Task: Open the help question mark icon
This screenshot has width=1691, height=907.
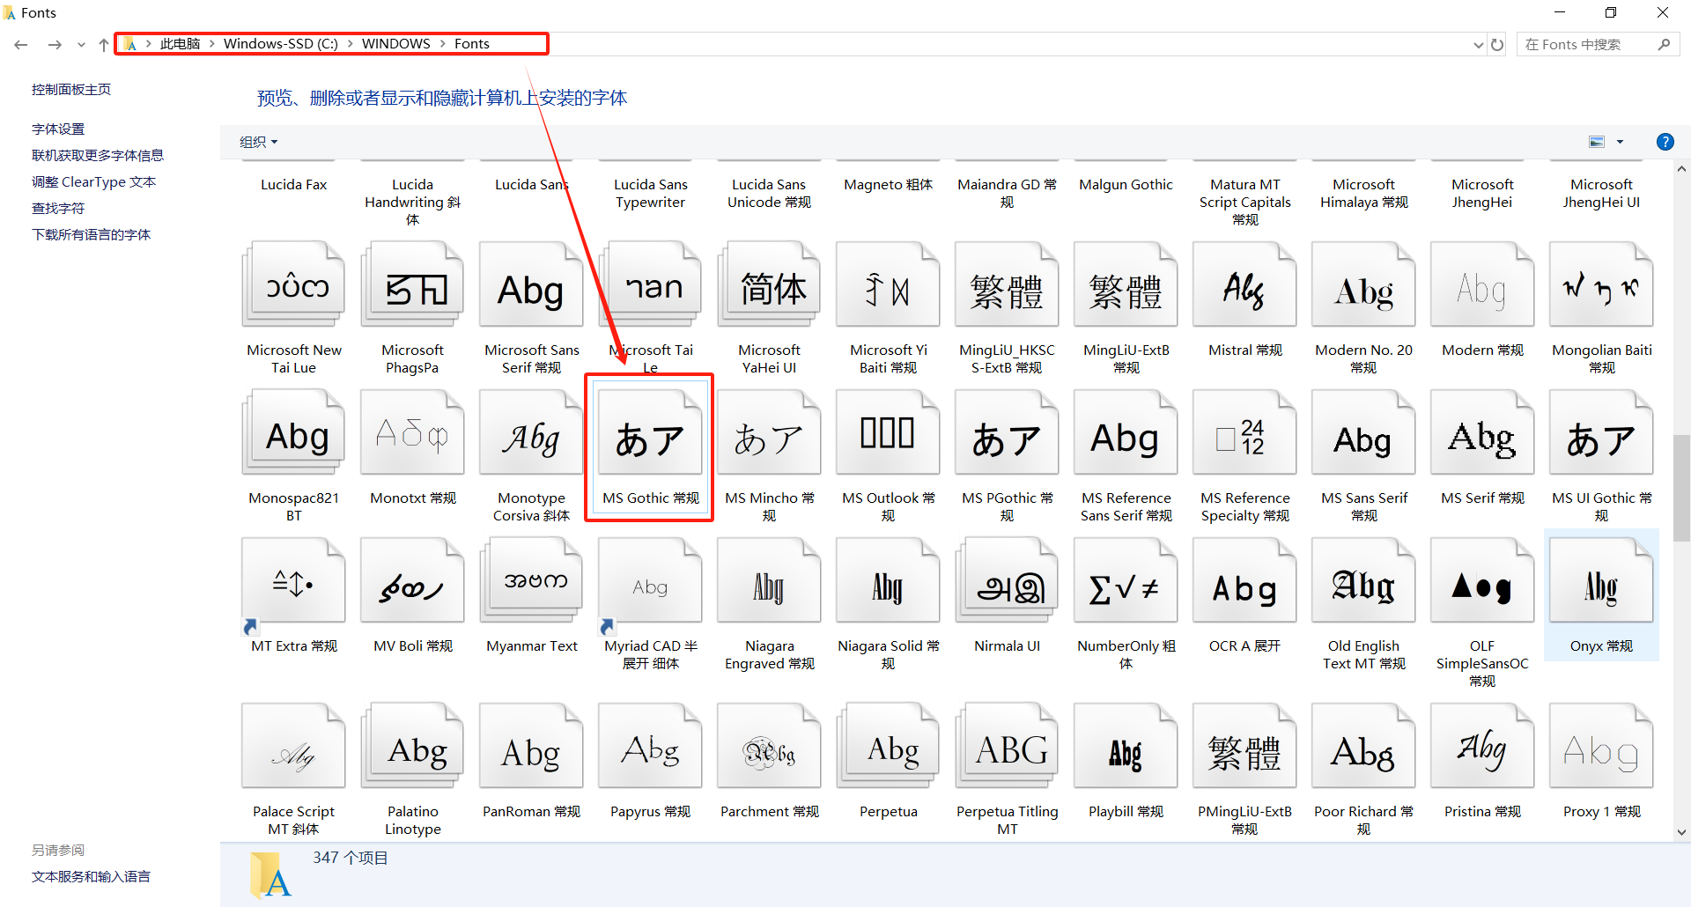Action: pos(1665,142)
